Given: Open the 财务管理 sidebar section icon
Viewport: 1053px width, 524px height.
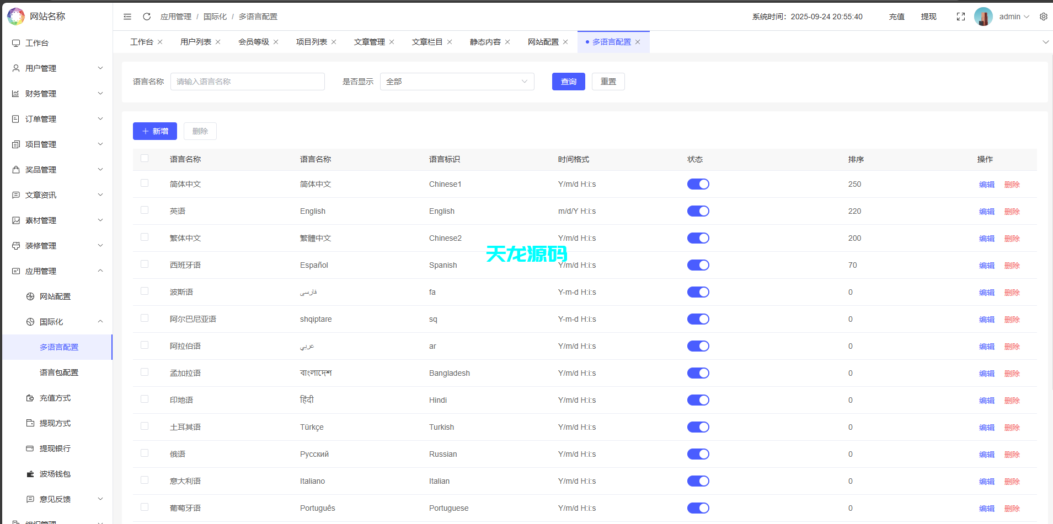Looking at the screenshot, I should click(15, 94).
